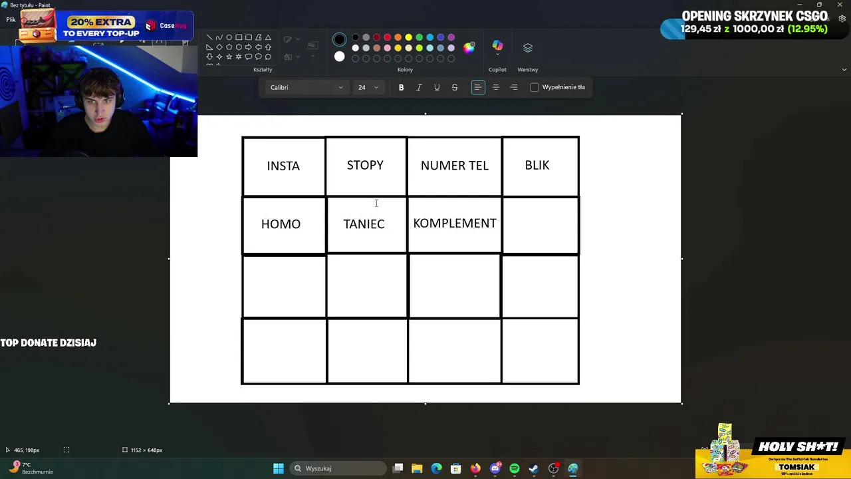
Task: Select the Four-point star shape
Action: coord(219,57)
